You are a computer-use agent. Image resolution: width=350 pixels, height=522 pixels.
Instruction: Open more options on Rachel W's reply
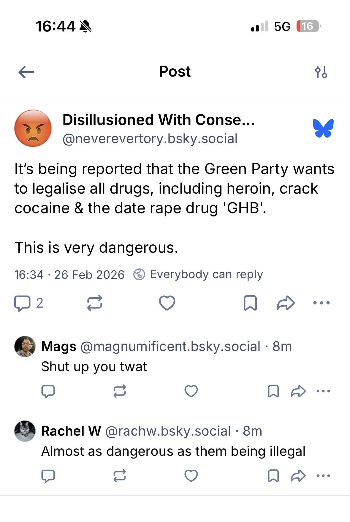[x=323, y=476]
